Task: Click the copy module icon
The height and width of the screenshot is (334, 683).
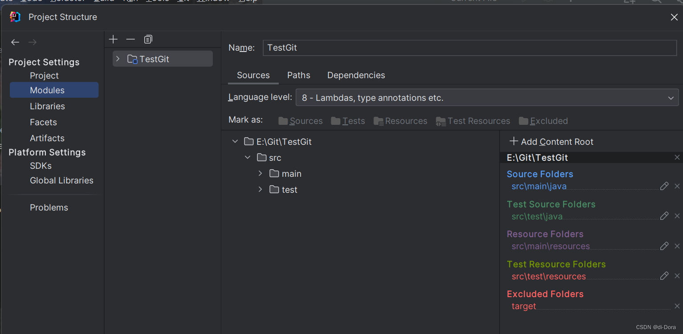Action: (x=148, y=40)
